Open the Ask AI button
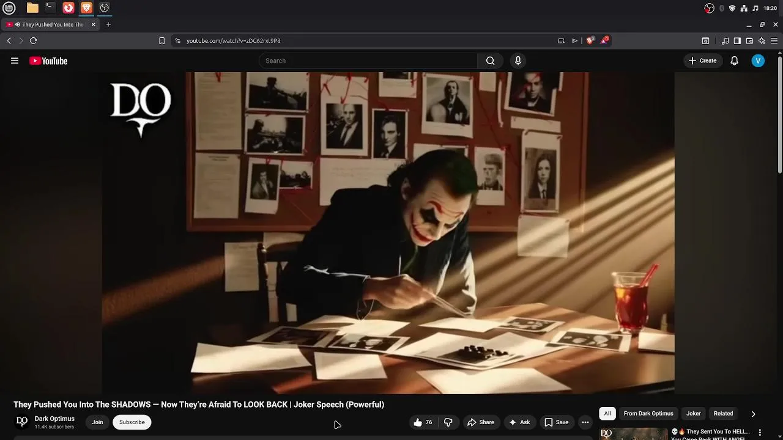Screen dimensions: 783x440 coord(519,422)
